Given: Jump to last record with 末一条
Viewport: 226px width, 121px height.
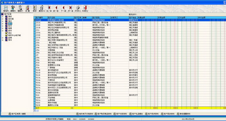Looking at the screenshot, I should 71,9.
